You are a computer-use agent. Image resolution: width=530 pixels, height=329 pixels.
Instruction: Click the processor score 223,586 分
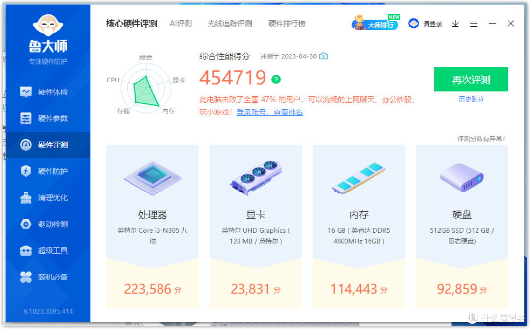click(153, 289)
